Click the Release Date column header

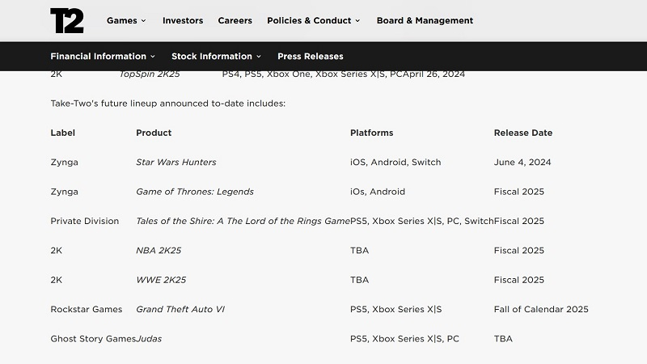pos(522,133)
